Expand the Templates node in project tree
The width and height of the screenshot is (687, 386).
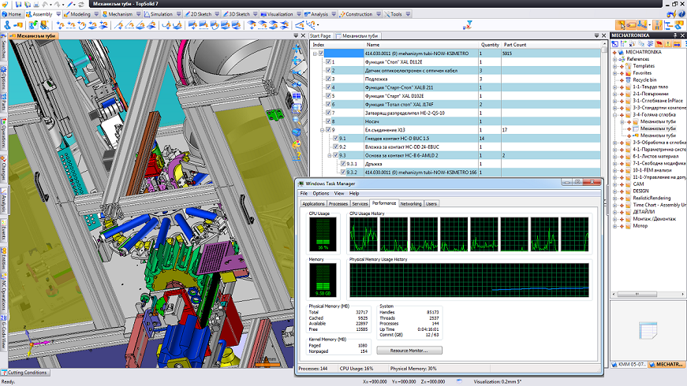614,66
